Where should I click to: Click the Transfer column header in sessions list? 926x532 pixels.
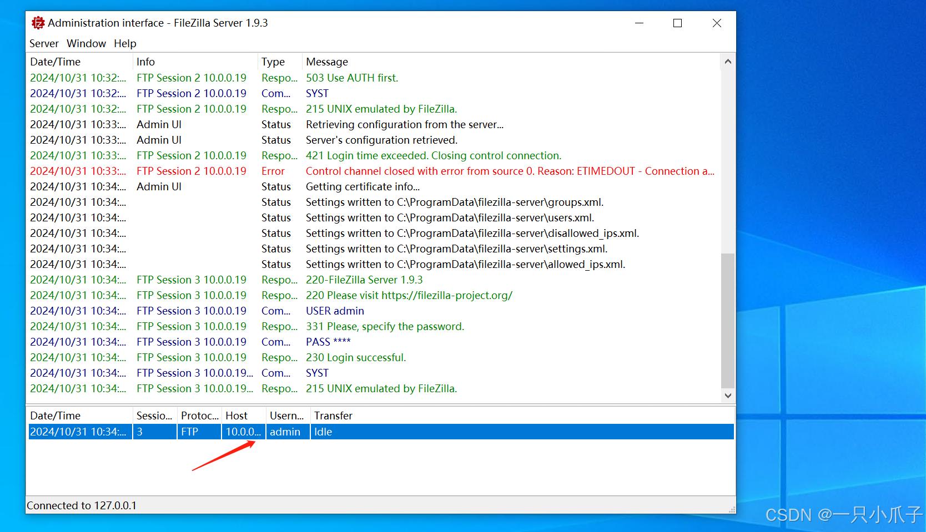522,416
